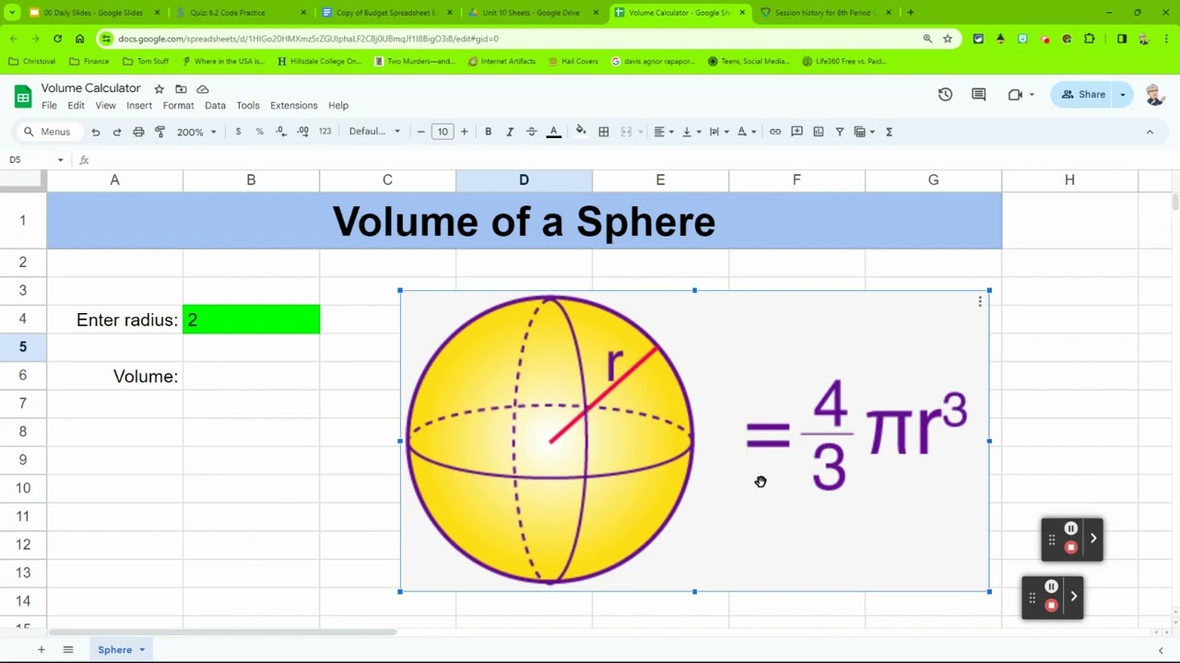Viewport: 1180px width, 663px height.
Task: Open the Name box dropdown arrow
Action: tap(61, 160)
